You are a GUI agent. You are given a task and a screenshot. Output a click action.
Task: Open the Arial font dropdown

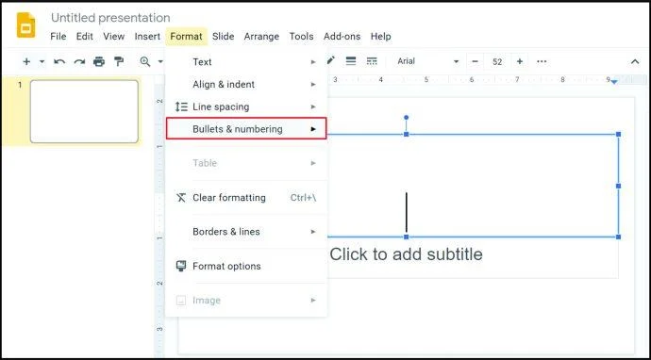[x=427, y=61]
